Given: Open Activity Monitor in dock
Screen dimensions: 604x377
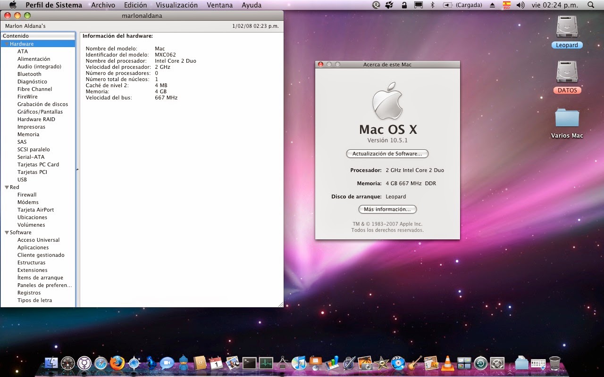Looking at the screenshot, I should 266,363.
